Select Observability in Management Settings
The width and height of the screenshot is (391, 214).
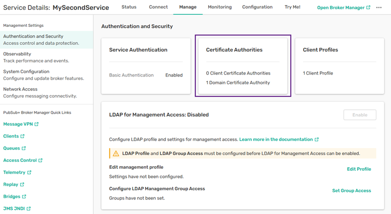17,54
